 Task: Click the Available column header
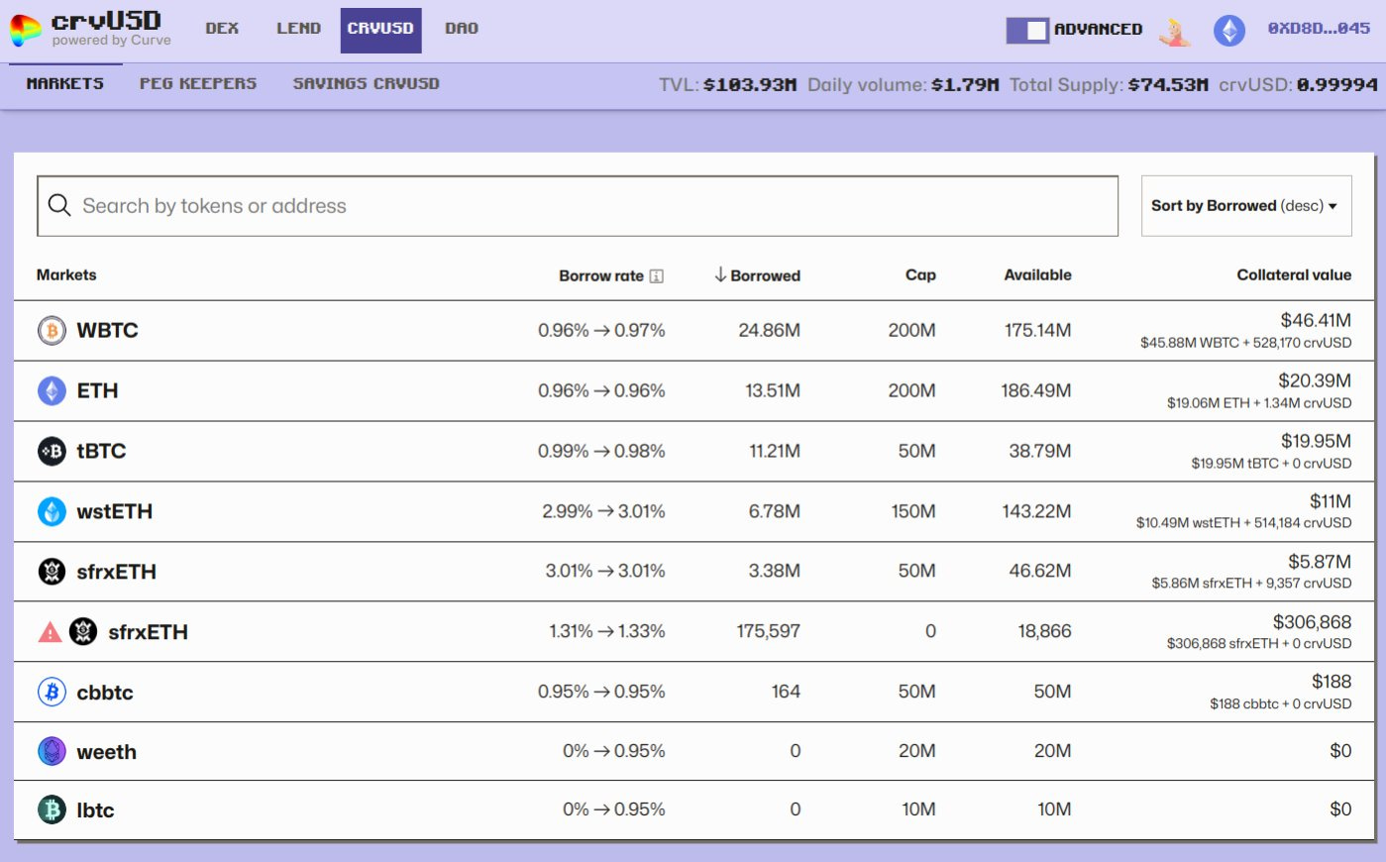[1037, 275]
